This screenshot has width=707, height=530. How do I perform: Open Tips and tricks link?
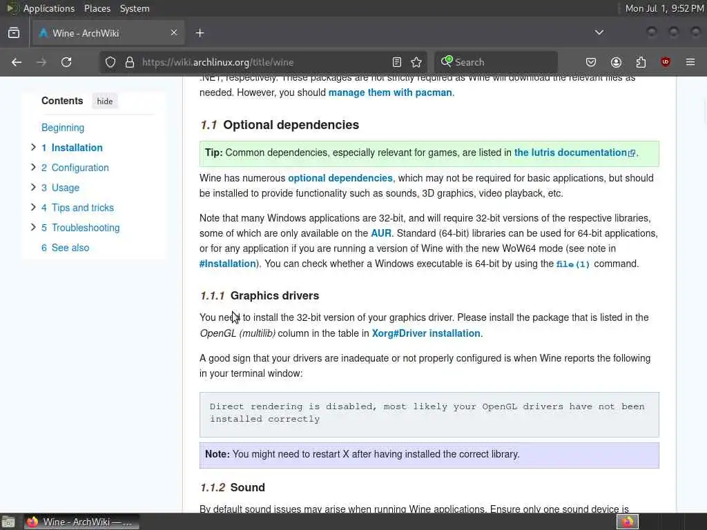77,208
